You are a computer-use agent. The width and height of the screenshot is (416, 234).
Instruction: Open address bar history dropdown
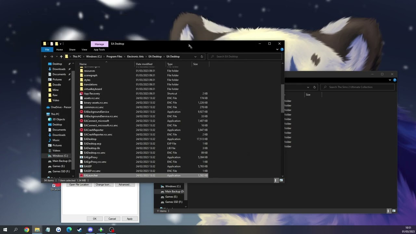coord(195,57)
